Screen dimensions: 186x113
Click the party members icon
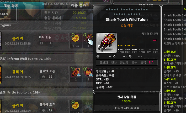(41, 43)
